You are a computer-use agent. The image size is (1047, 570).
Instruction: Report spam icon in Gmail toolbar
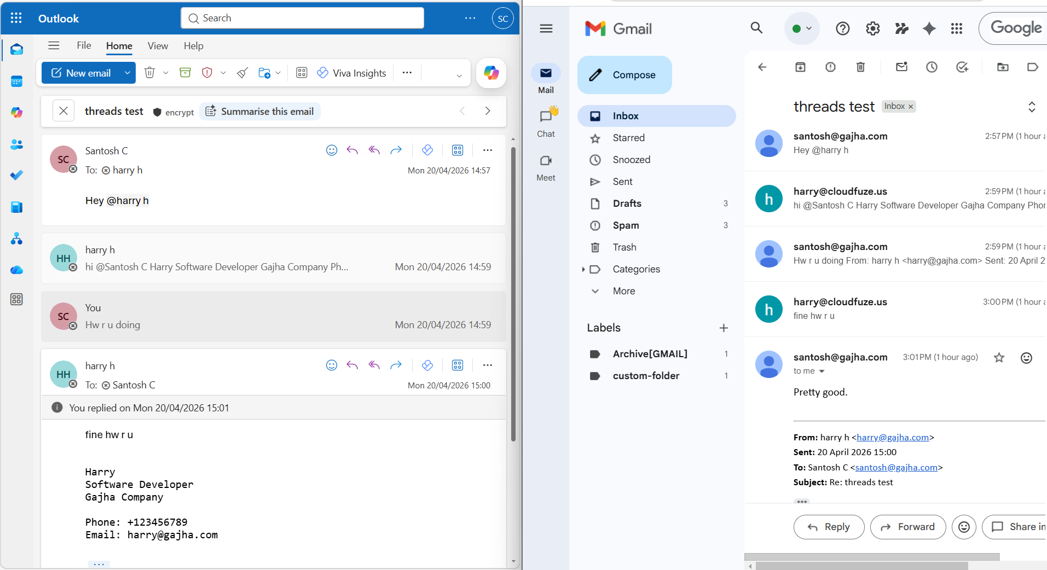(x=830, y=67)
